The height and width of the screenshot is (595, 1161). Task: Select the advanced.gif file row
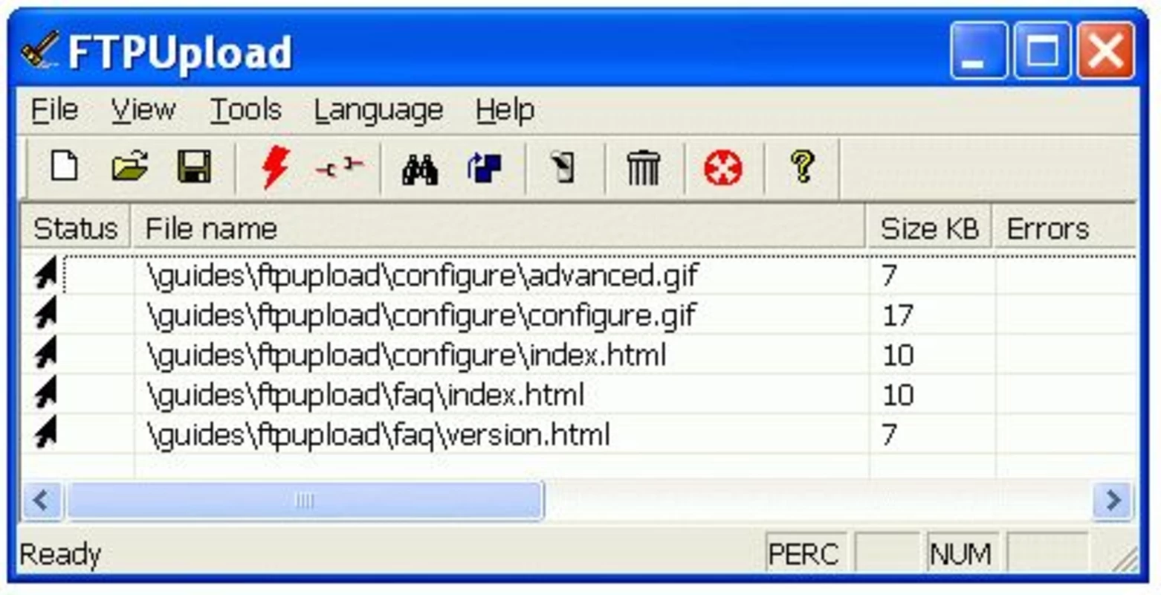578,276
